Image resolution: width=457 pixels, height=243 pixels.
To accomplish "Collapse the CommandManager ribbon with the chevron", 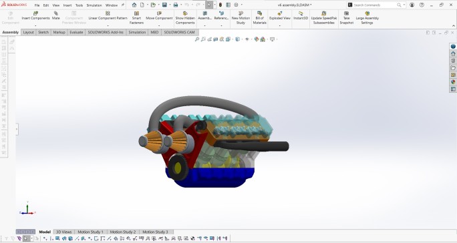I will pyautogui.click(x=454, y=26).
